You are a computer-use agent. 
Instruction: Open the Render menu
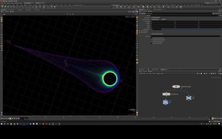8,3
